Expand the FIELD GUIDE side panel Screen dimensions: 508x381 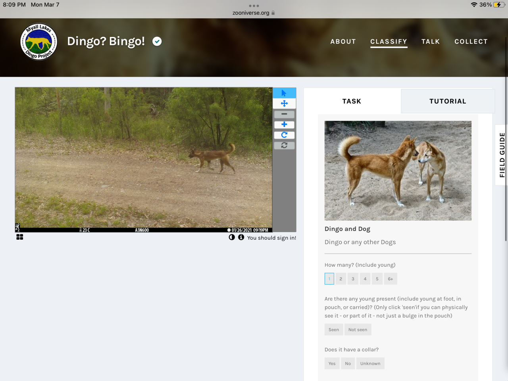click(x=502, y=155)
